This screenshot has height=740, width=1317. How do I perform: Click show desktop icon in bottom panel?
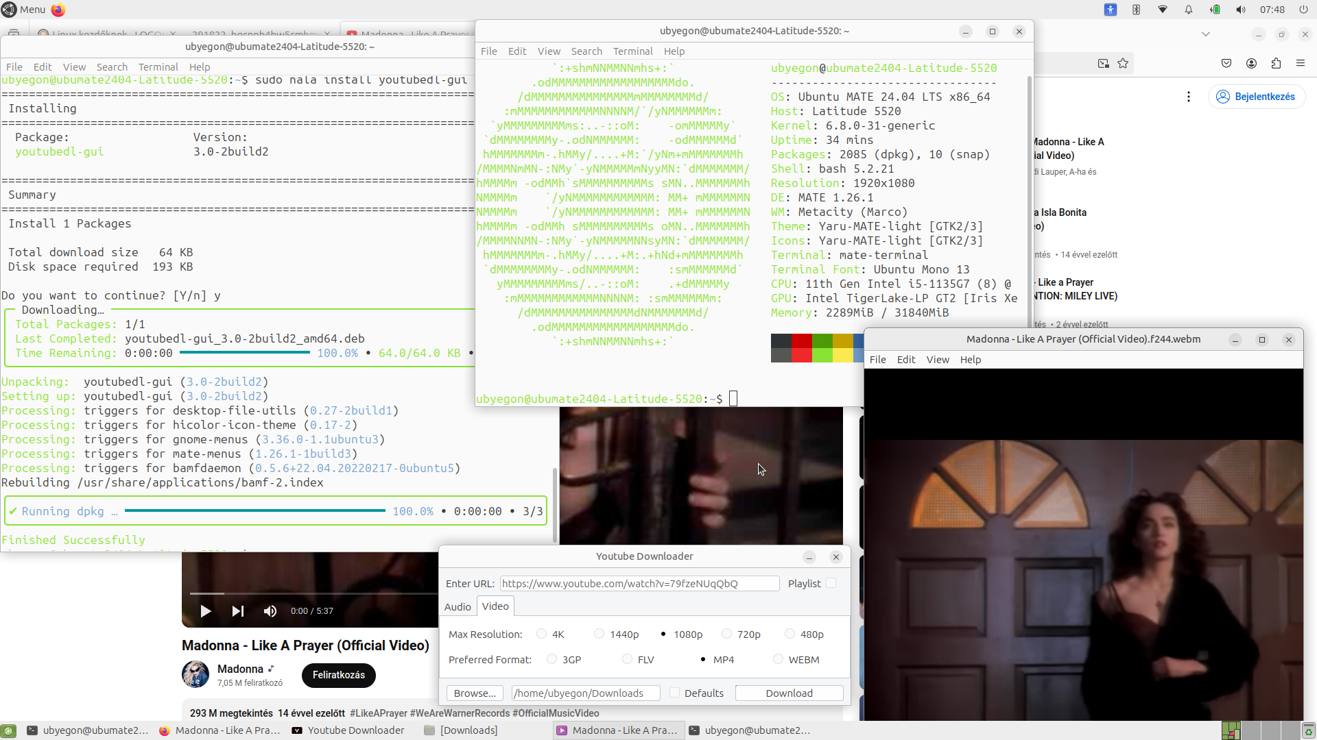pos(8,730)
